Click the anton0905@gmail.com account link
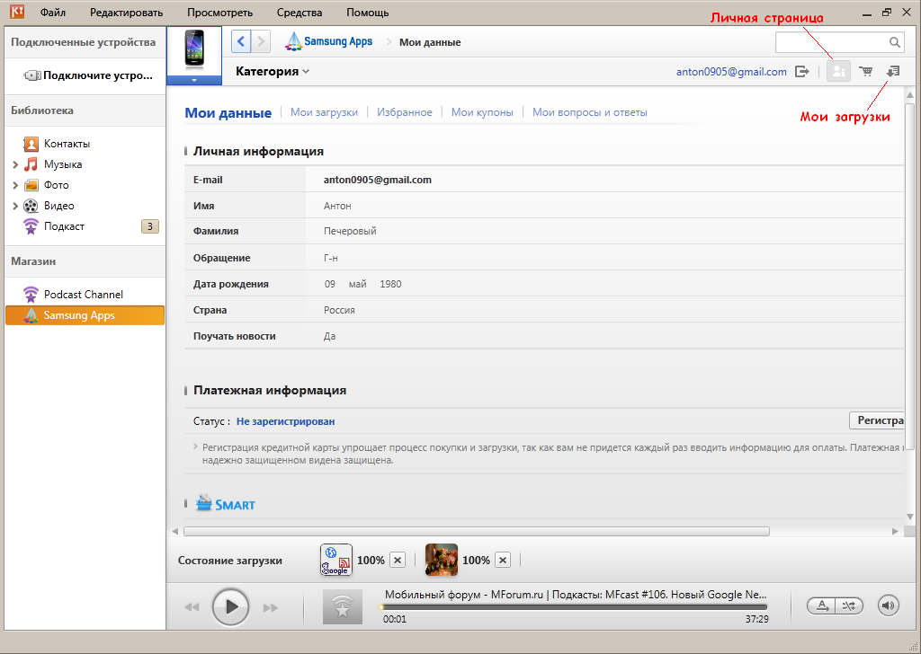Image resolution: width=921 pixels, height=654 pixels. [x=731, y=72]
